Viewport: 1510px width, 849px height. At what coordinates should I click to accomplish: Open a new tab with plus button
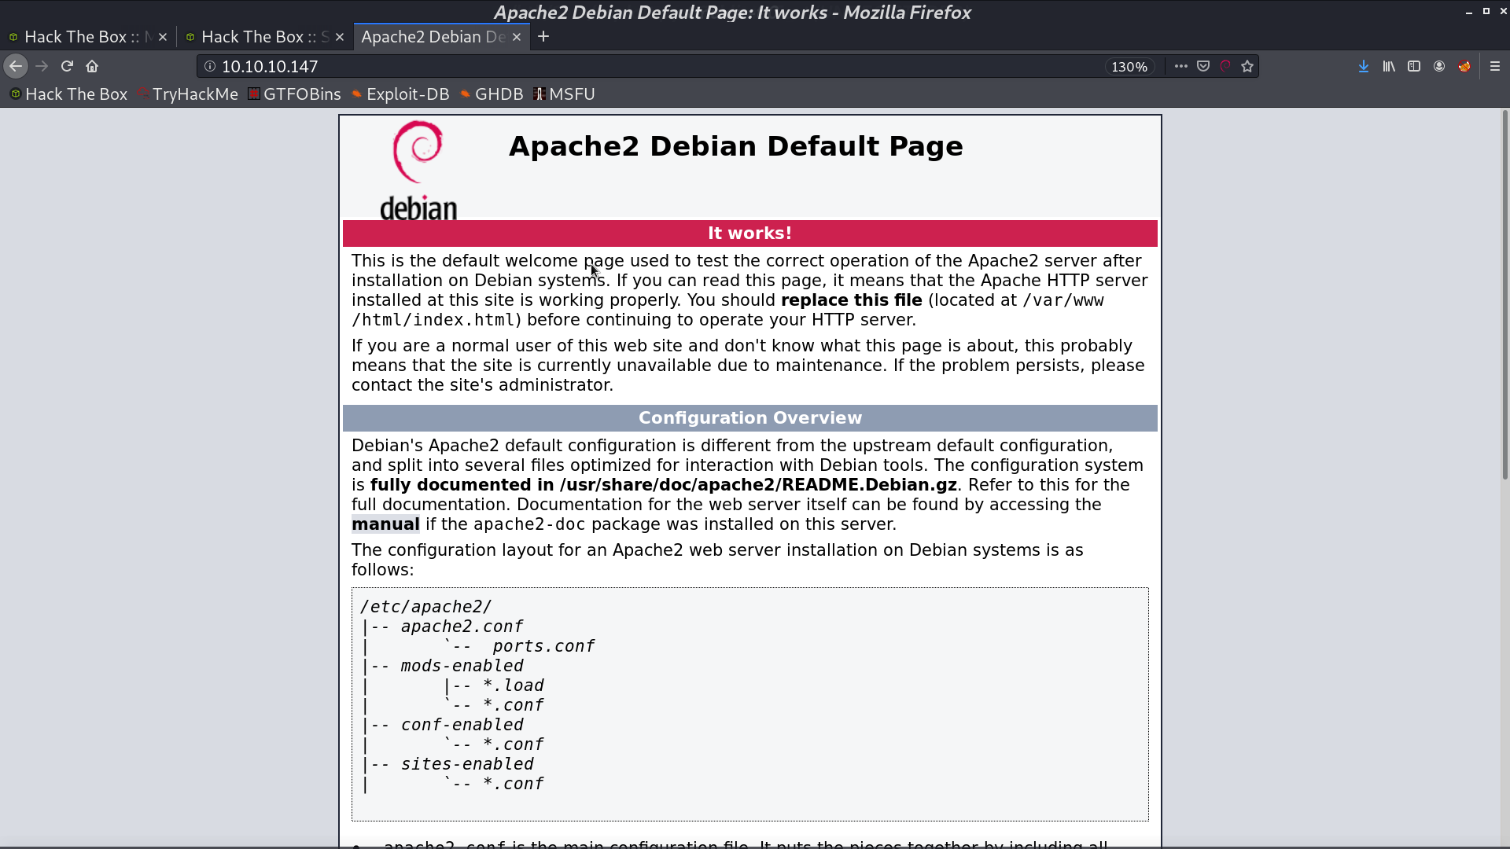pyautogui.click(x=543, y=37)
